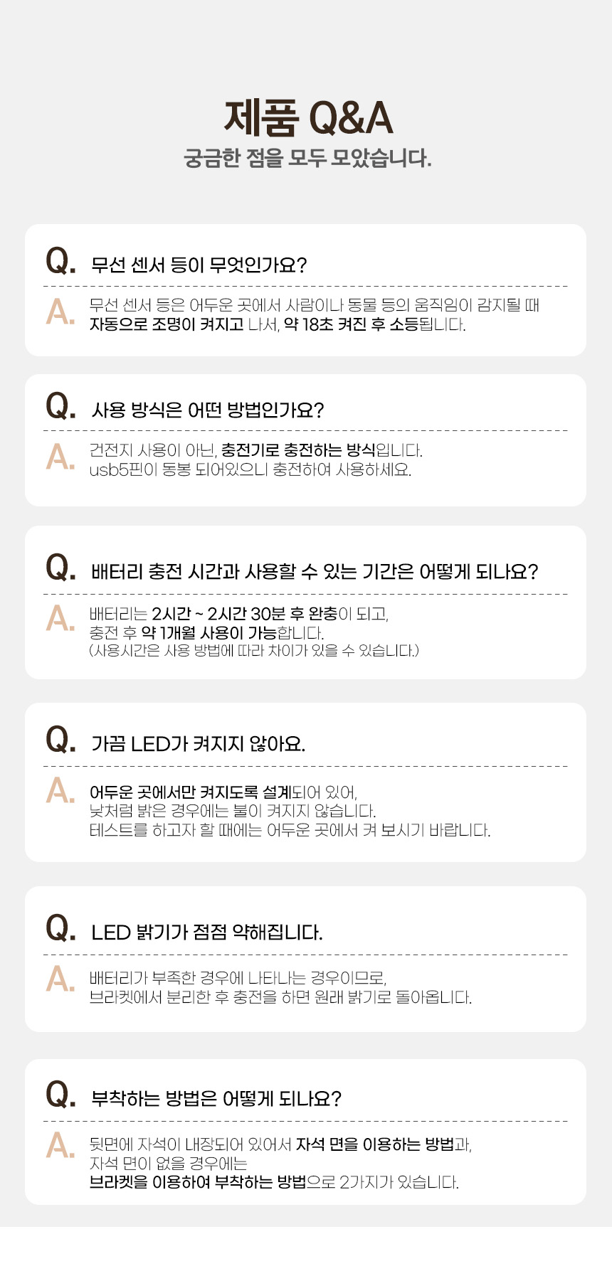Click the Q icon beside 배터리 충전 시간 question
Image resolution: width=612 pixels, height=1276 pixels.
(x=60, y=568)
